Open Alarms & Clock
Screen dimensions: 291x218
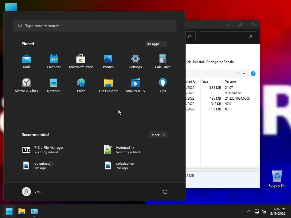tap(26, 85)
